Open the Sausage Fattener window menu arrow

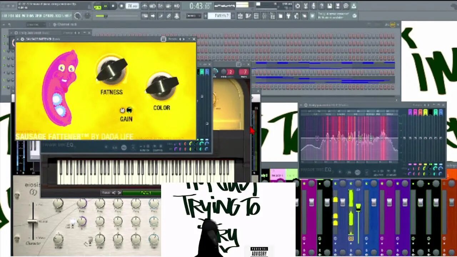click(x=18, y=39)
